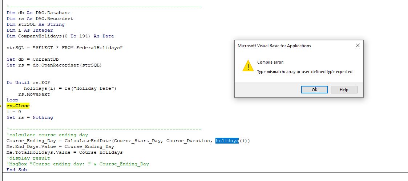The image size is (408, 181).
Task: Click the Do Until rs.EOF line
Action: tap(28, 83)
